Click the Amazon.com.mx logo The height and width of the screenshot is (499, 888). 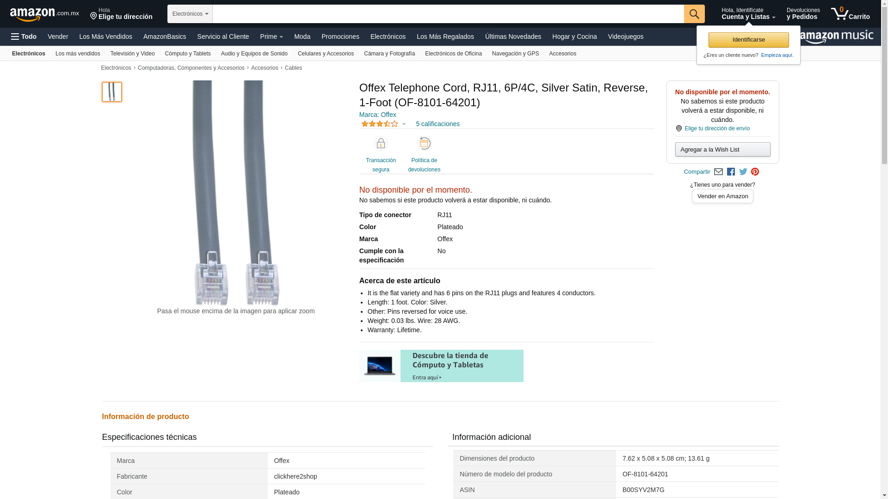pyautogui.click(x=44, y=14)
